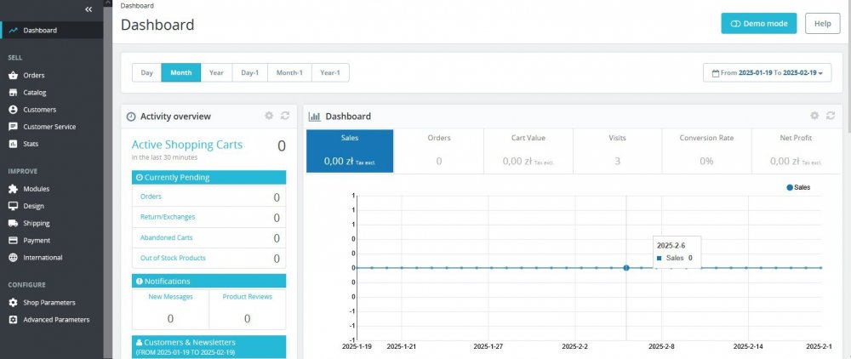Select the Visits metric tile

point(617,151)
